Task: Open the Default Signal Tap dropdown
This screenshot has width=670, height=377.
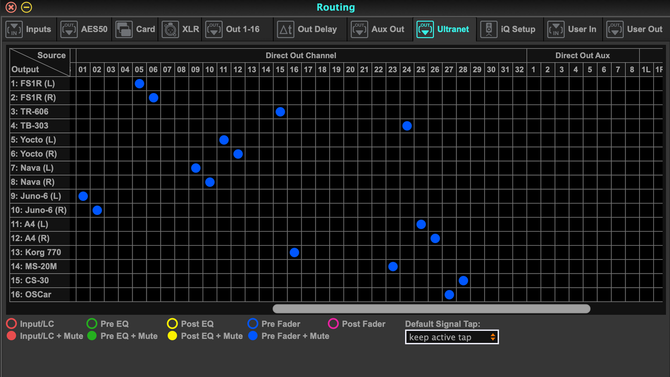Action: 451,337
